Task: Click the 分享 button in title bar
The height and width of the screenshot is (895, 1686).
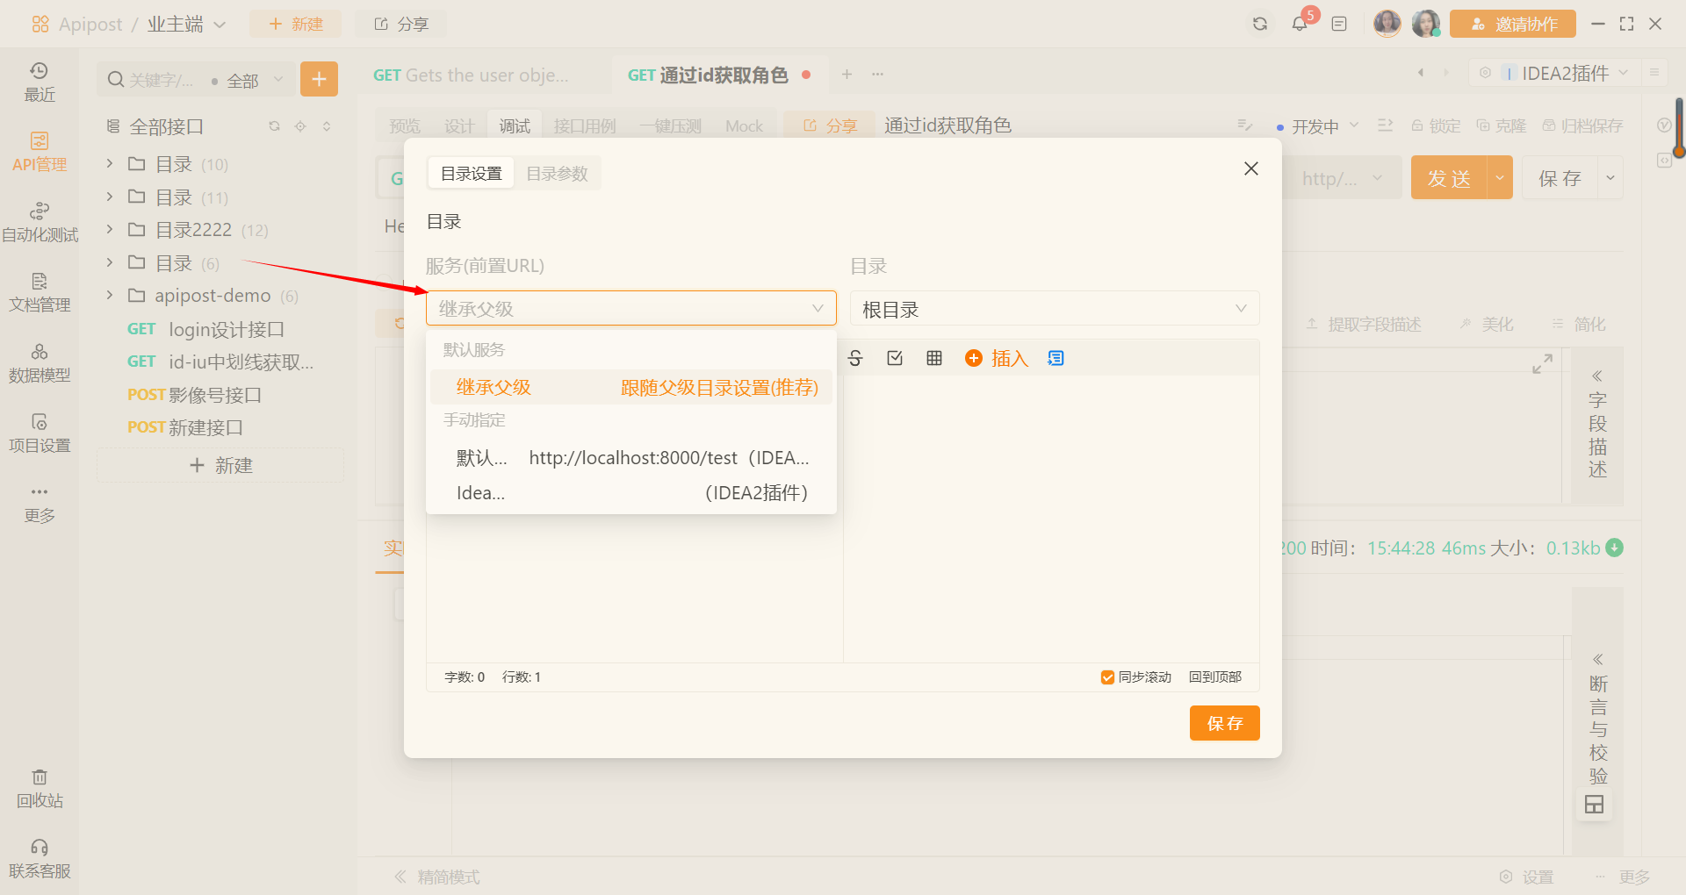Action: 401,24
